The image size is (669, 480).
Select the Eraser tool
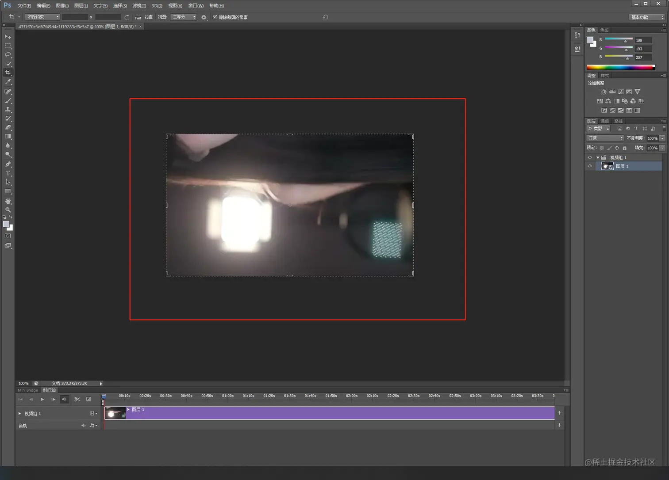(8, 128)
